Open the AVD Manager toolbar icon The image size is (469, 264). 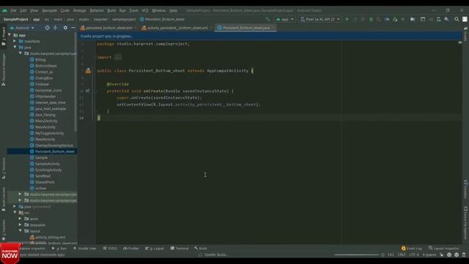(438, 19)
